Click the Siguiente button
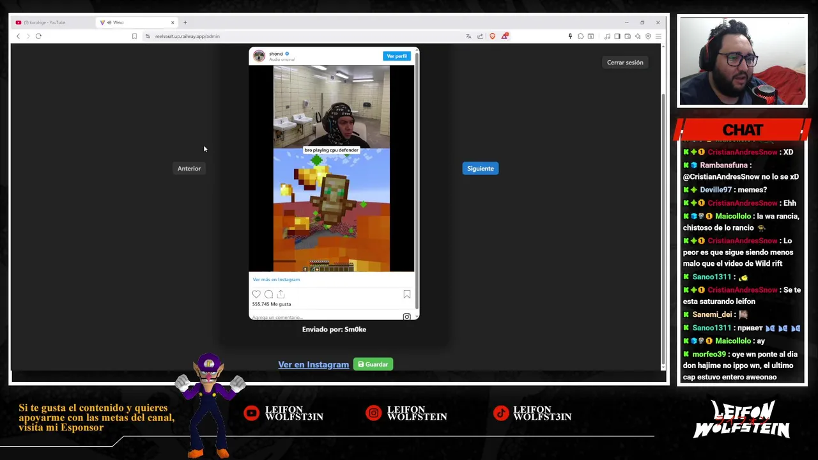Image resolution: width=818 pixels, height=460 pixels. [x=481, y=169]
